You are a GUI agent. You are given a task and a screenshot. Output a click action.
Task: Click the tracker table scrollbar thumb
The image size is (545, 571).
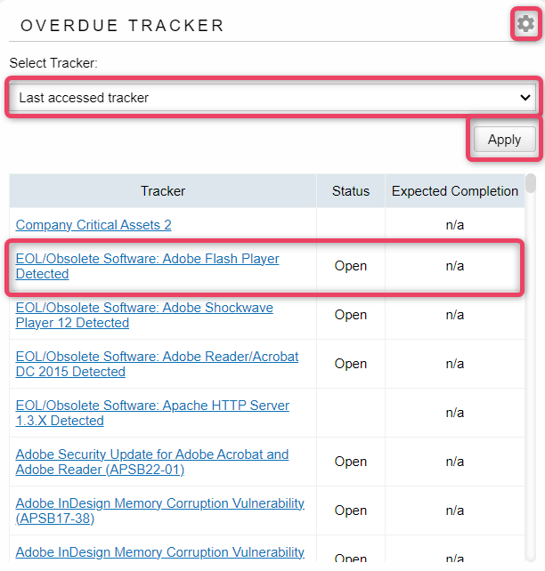click(531, 183)
